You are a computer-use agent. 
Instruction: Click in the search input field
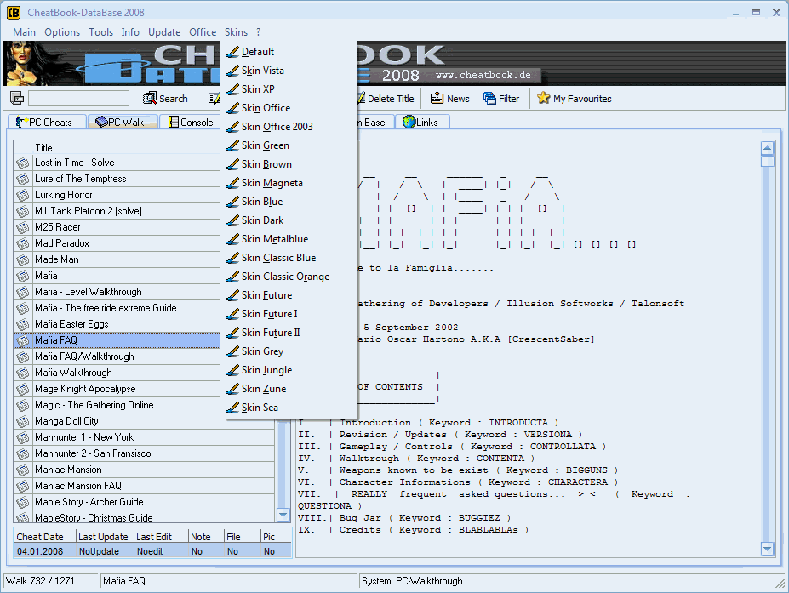pos(78,99)
